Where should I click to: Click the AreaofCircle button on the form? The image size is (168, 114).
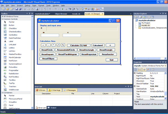pyautogui.click(x=47, y=50)
